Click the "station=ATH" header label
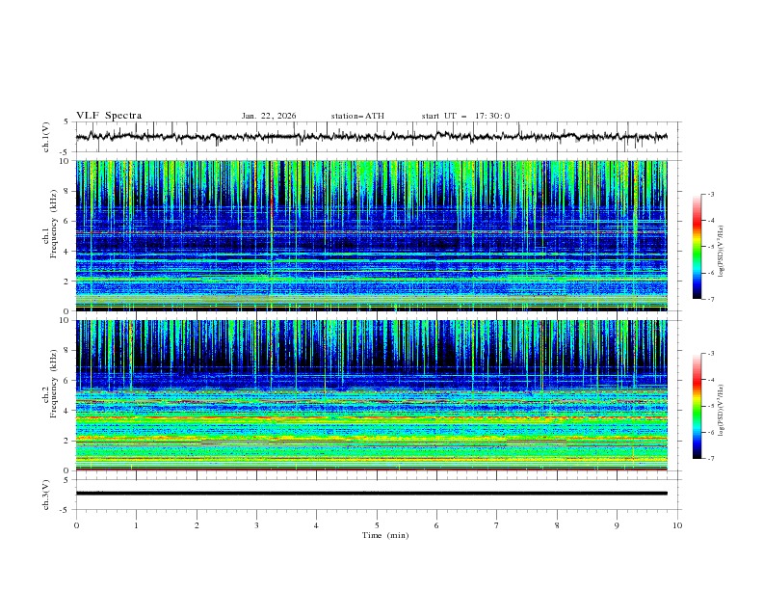Screen dimensions: 763x590 tap(357, 116)
